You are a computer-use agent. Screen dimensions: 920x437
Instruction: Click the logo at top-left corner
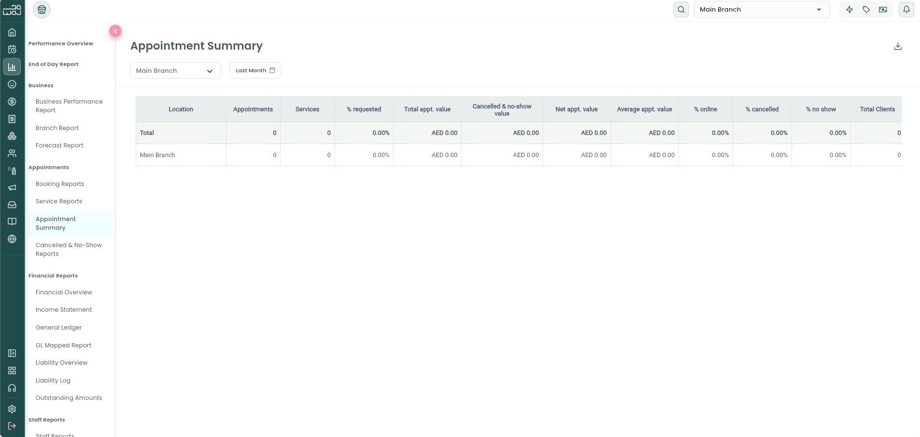(12, 10)
